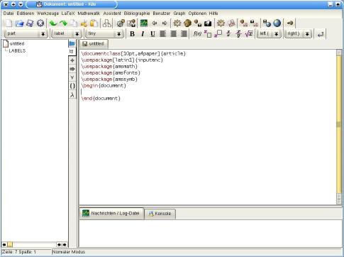This screenshot has height=257, width=344.
Task: Apply italic with the I icon
Action: [x=143, y=34]
